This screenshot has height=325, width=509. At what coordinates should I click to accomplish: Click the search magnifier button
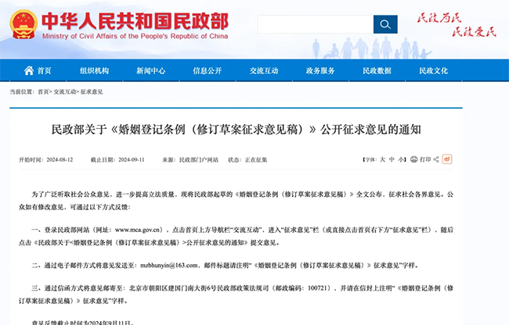[385, 24]
